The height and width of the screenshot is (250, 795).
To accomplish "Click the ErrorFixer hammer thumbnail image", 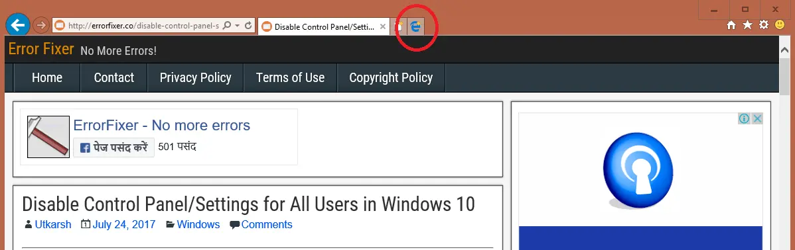I will tap(48, 137).
